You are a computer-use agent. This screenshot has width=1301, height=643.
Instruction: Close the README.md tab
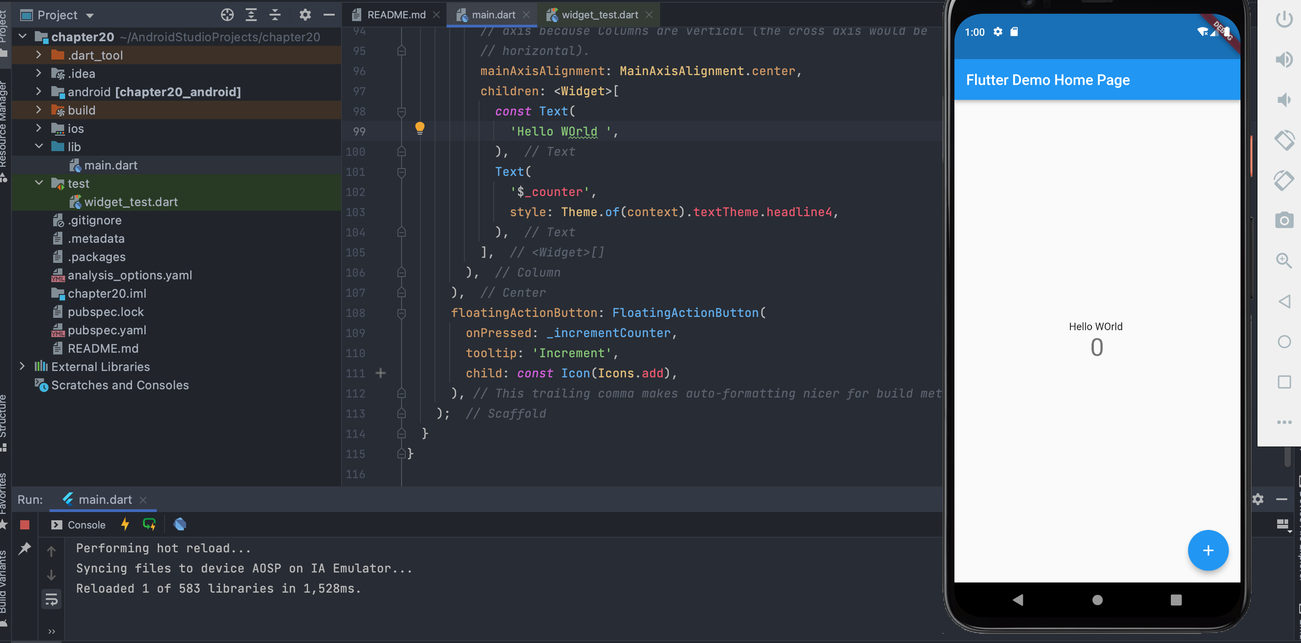[x=436, y=15]
